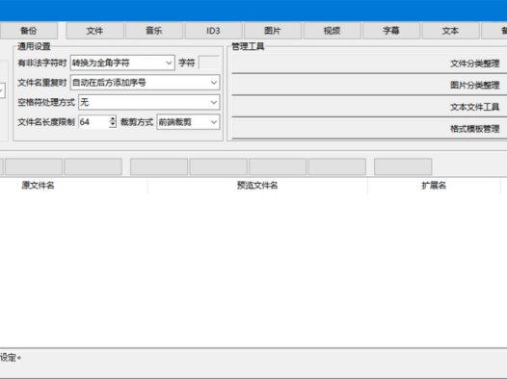507x379 pixels.
Task: Increase the 文件名长度限制 value with the up arrow
Action: [113, 118]
